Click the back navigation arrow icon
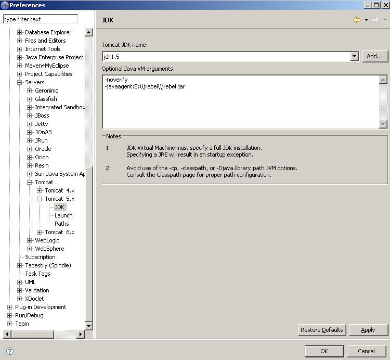The image size is (390, 360). pos(357,20)
